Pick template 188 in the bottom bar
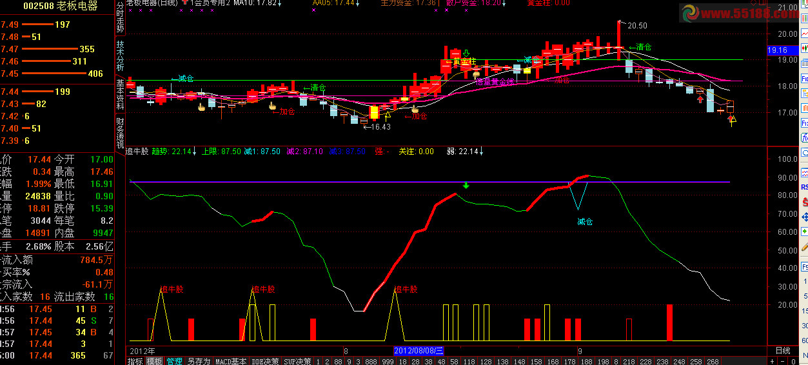 coord(586,360)
